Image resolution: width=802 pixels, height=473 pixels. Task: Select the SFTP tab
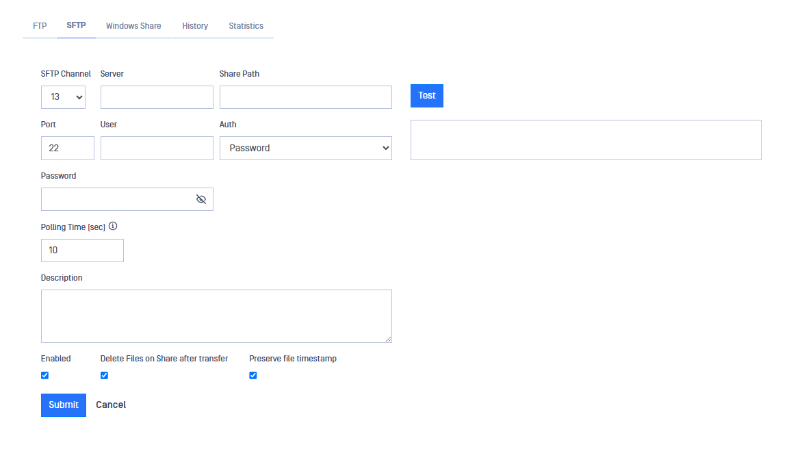pos(76,25)
